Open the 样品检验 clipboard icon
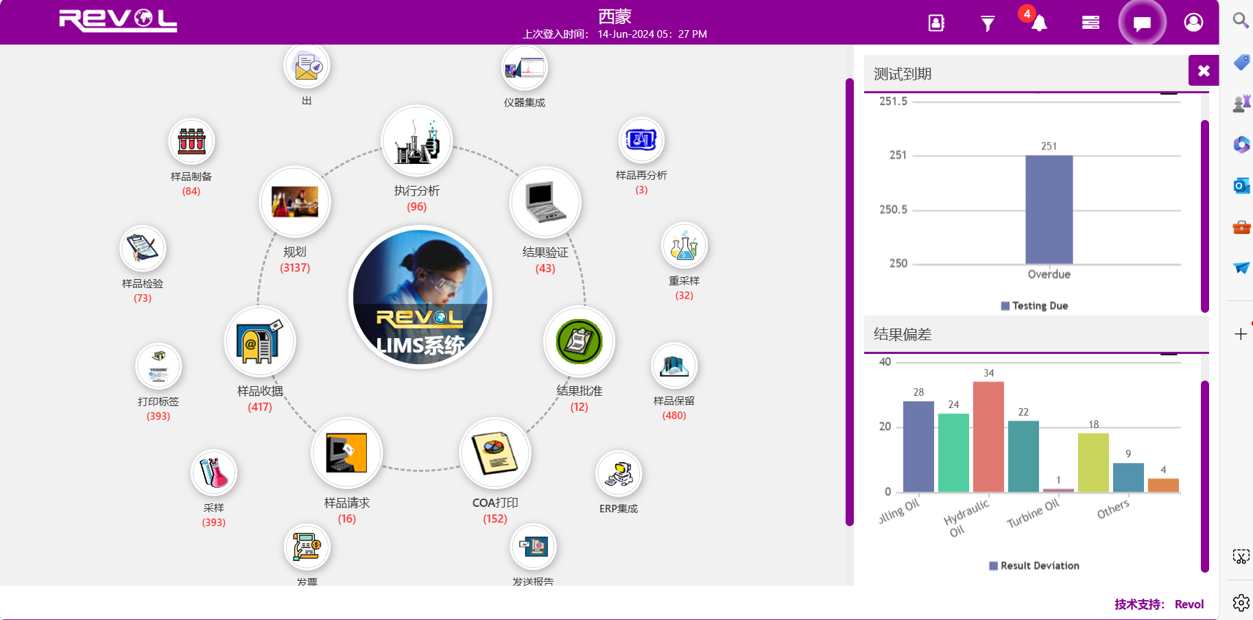 click(143, 248)
